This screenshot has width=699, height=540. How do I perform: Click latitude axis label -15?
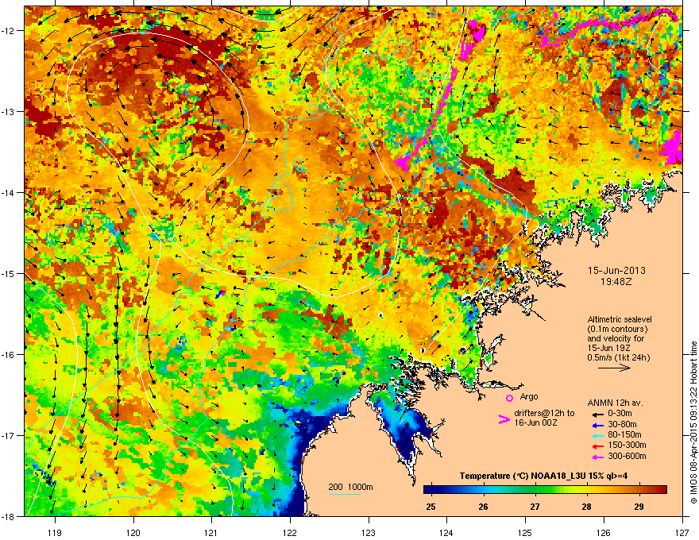pos(9,273)
